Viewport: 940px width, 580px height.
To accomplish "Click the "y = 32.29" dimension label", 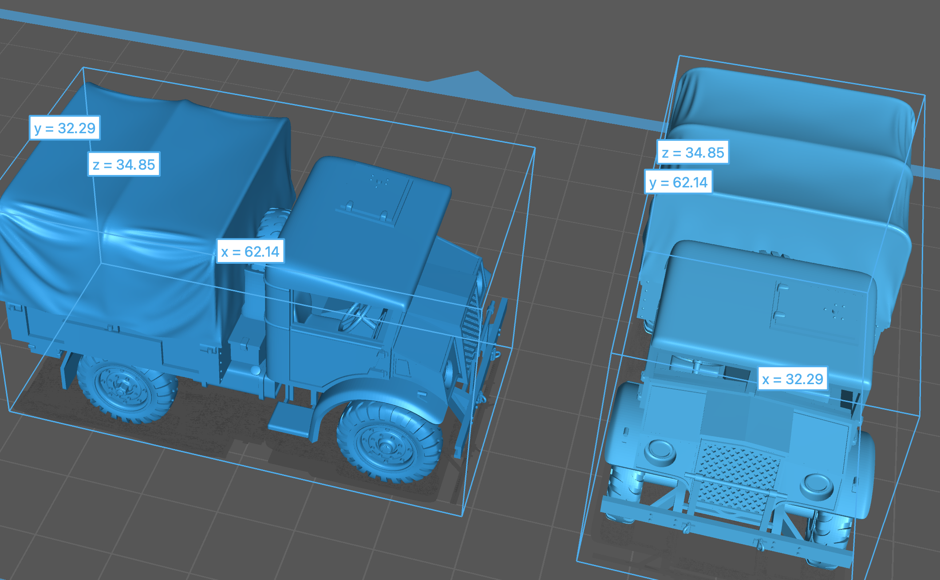I will 65,128.
